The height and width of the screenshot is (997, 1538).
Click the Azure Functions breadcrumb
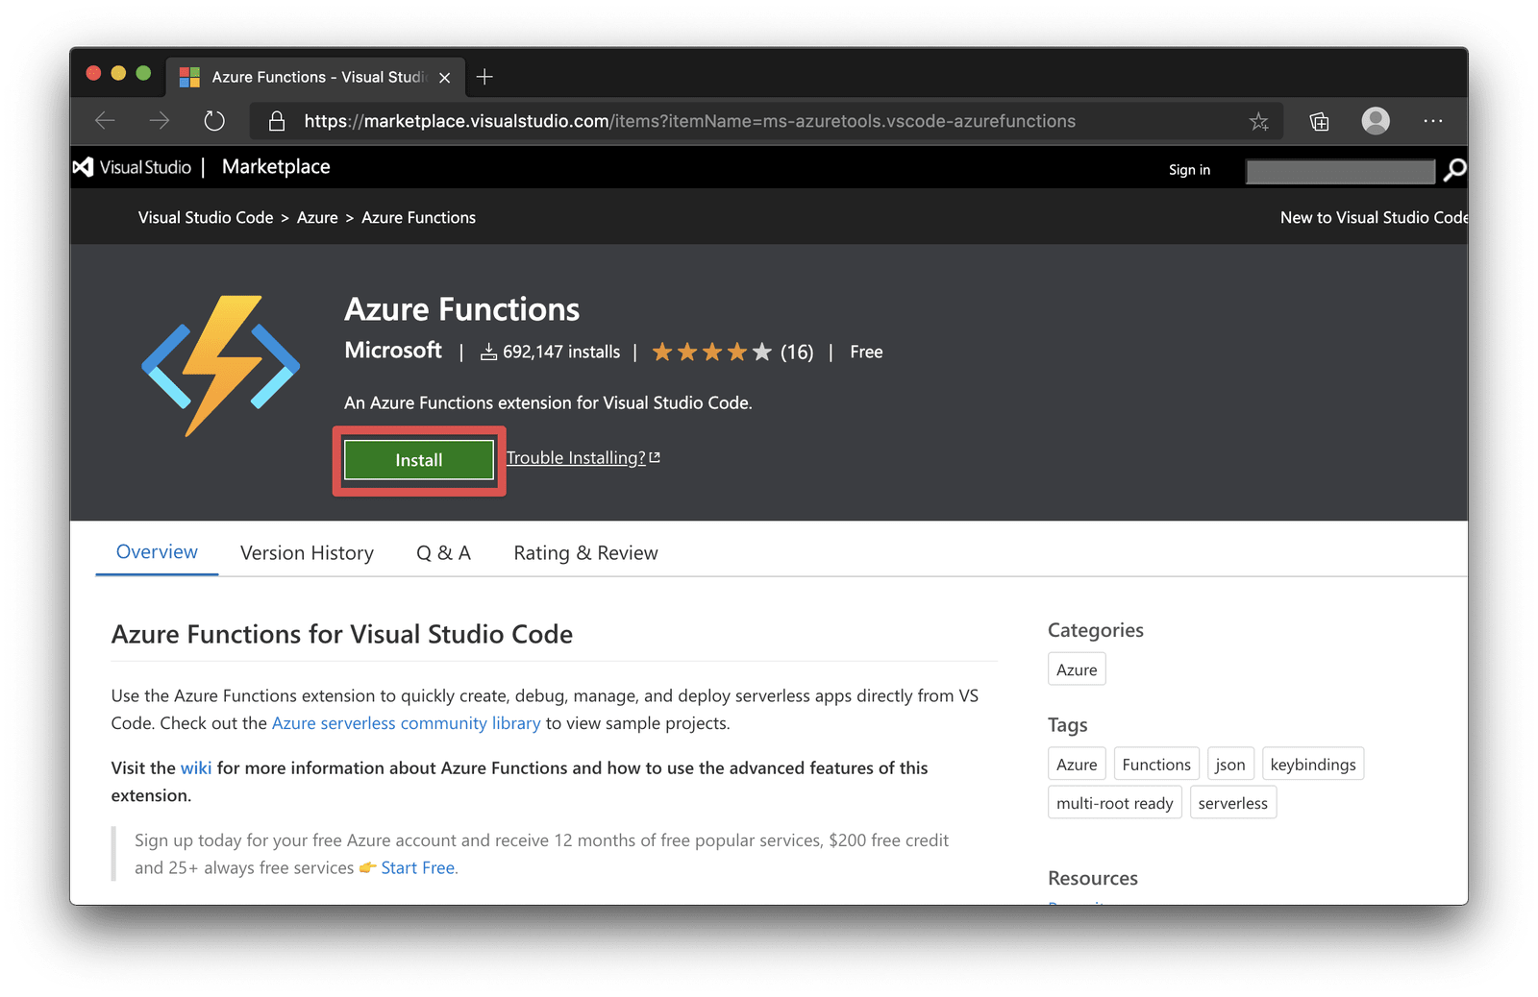[418, 218]
